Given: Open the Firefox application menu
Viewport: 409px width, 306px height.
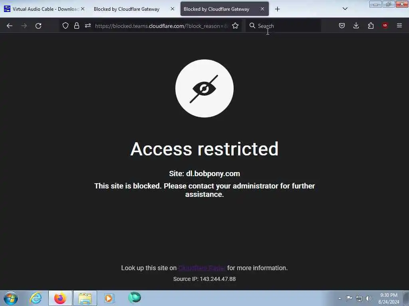Looking at the screenshot, I should point(399,25).
